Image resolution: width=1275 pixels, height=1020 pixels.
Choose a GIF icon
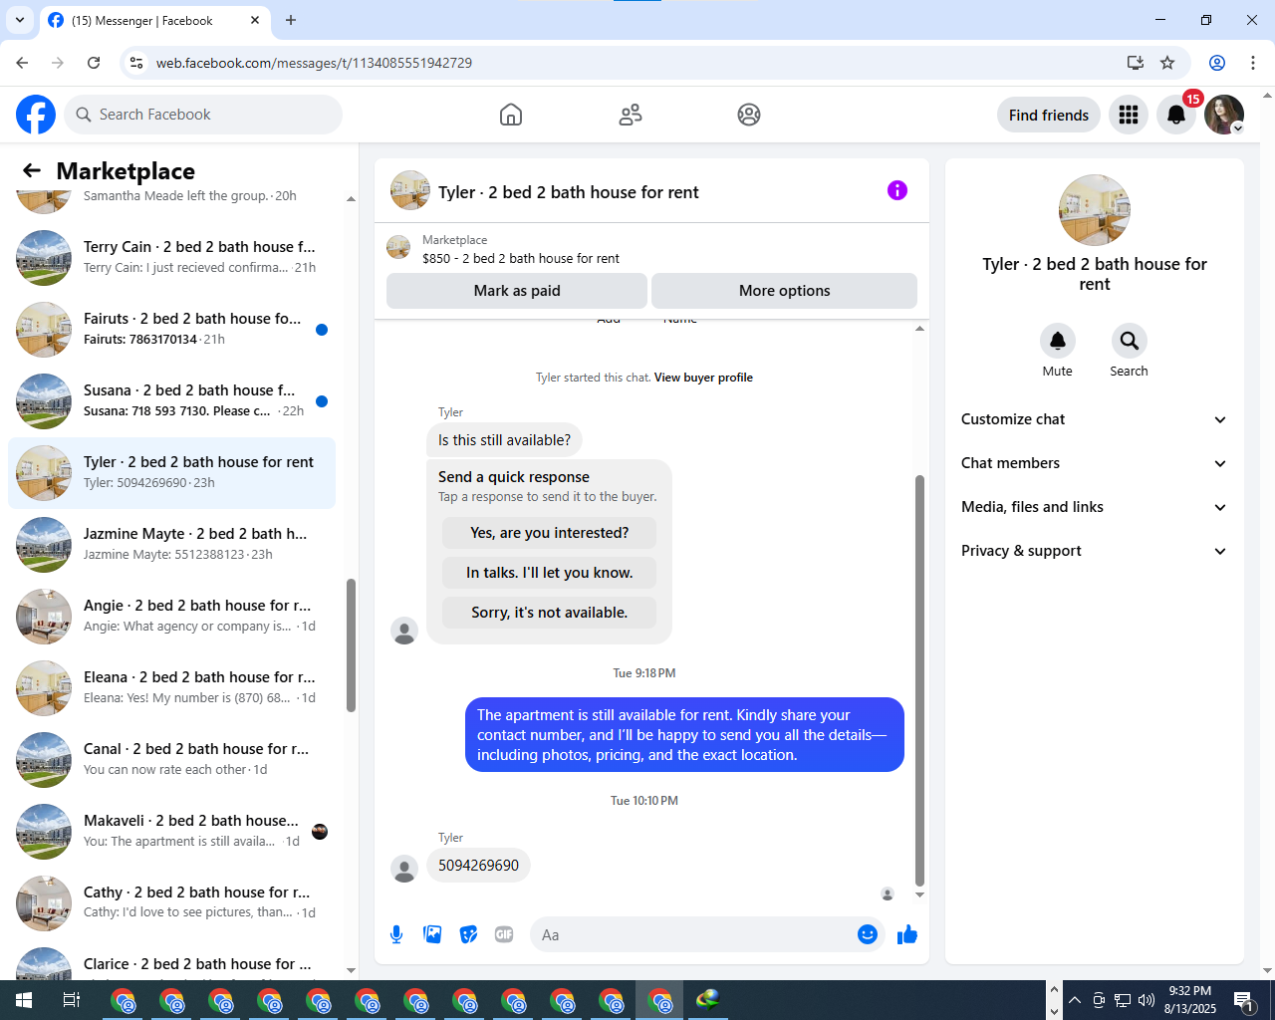pyautogui.click(x=504, y=934)
